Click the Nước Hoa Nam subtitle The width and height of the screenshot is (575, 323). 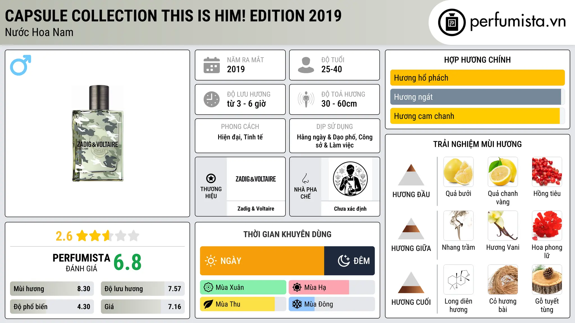click(39, 32)
